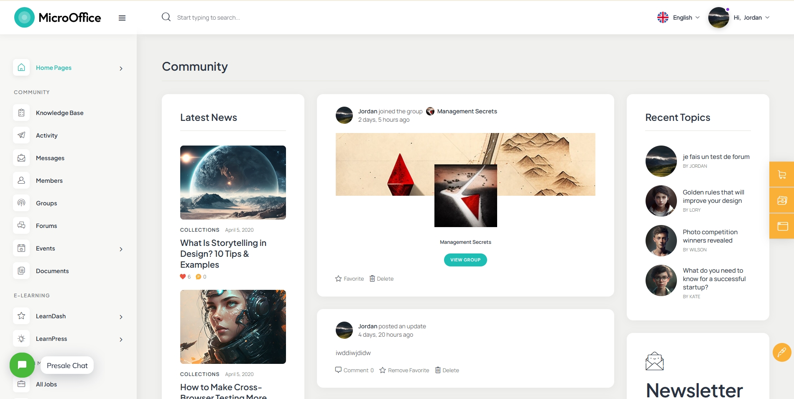Screen dimensions: 794x399
Task: Click the Groups fingerprint icon
Action: pyautogui.click(x=21, y=203)
